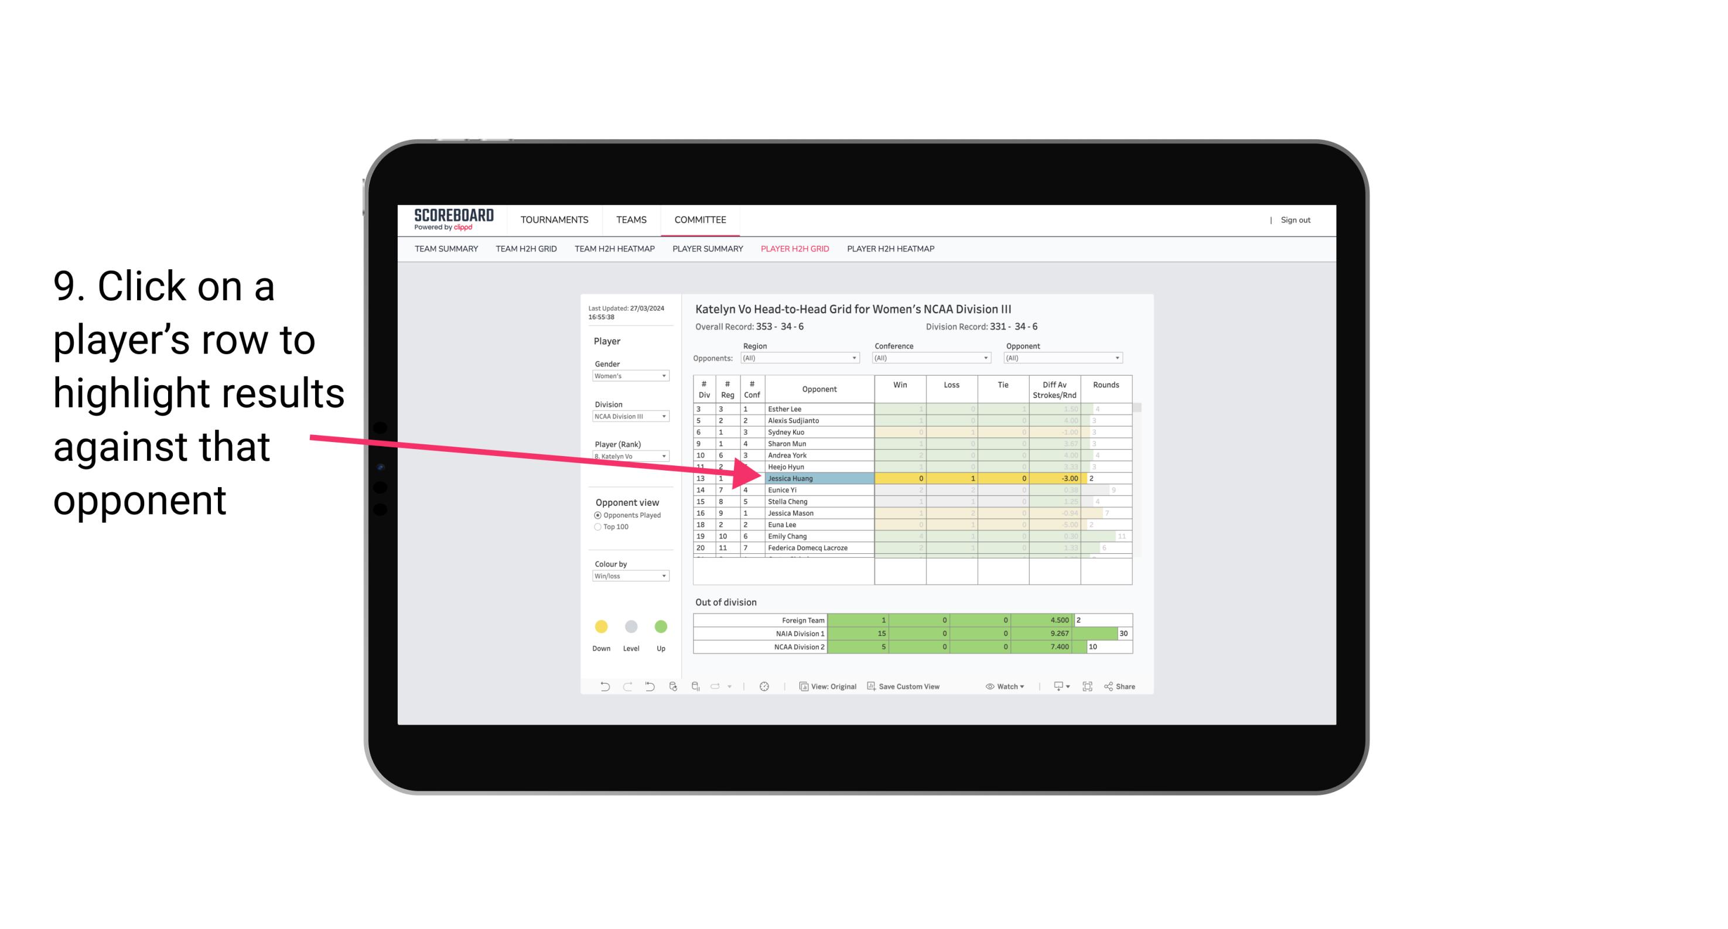Screen dimensions: 1728x929
Task: Select Jessica Huang player row
Action: click(817, 478)
